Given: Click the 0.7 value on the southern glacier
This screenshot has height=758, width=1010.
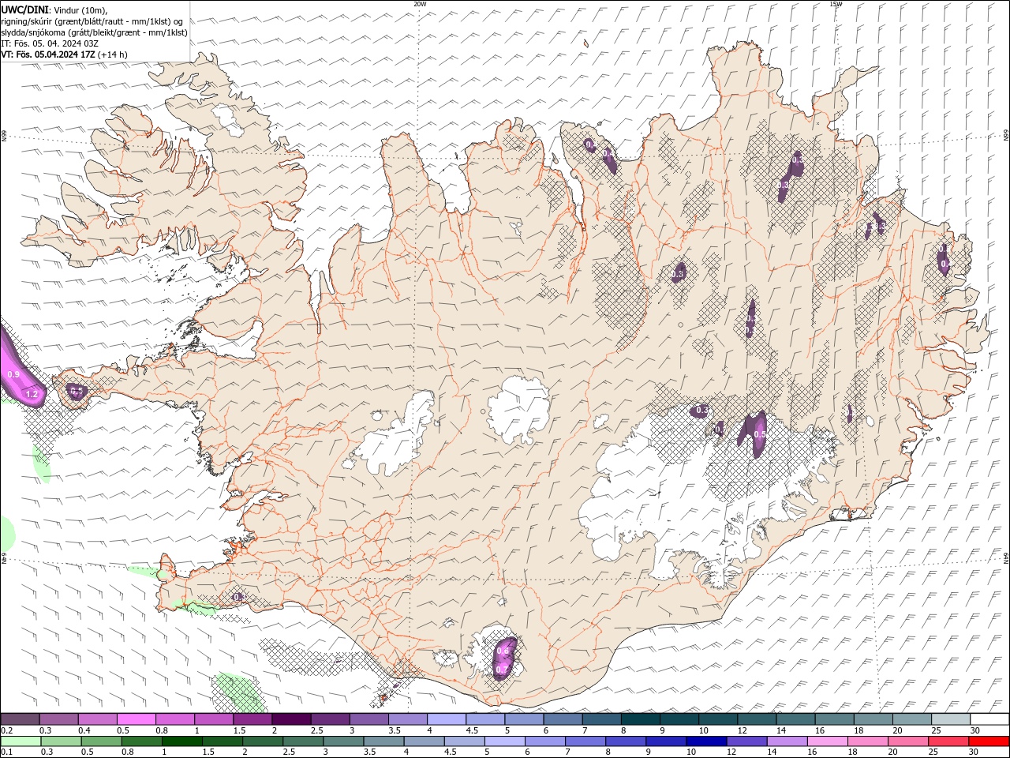Looking at the screenshot, I should (502, 670).
